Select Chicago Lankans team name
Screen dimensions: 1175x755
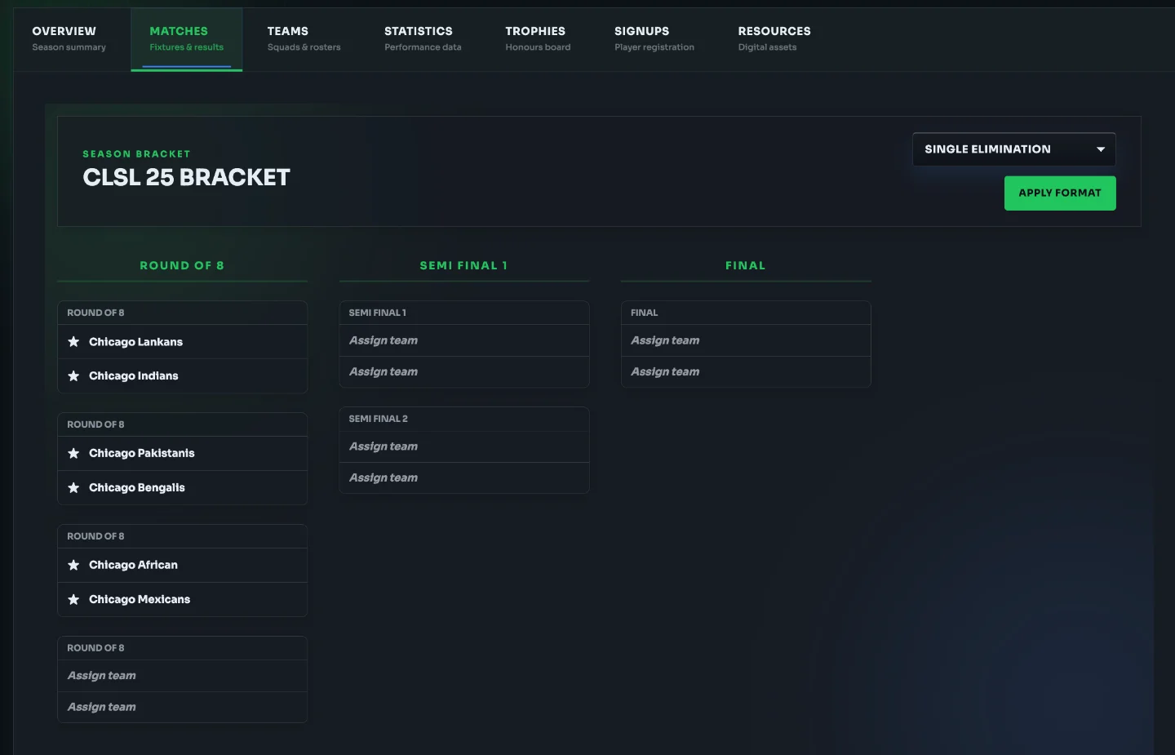click(x=135, y=342)
